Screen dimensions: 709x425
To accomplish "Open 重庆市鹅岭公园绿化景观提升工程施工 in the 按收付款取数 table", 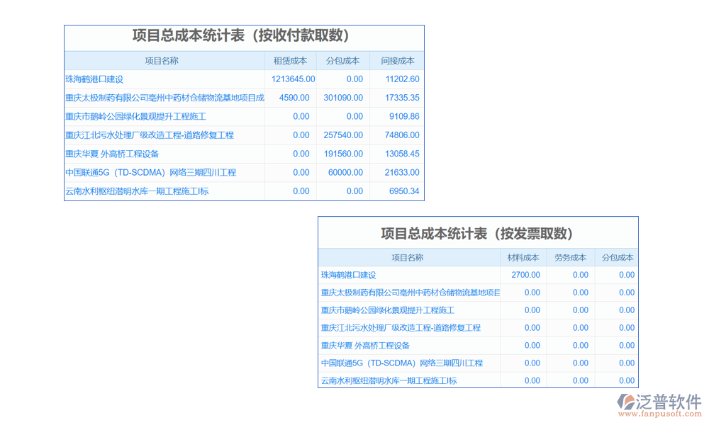I will click(x=135, y=116).
